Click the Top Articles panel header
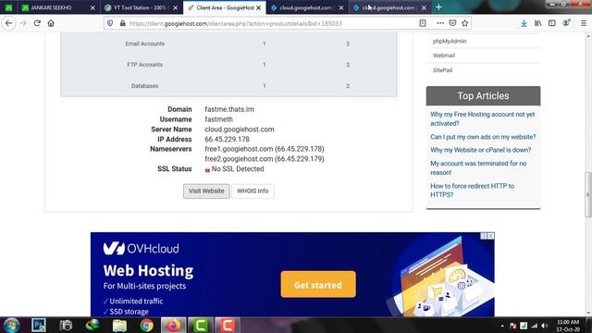 coord(483,96)
